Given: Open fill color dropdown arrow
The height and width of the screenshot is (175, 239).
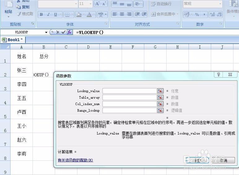Looking at the screenshot, I should [84, 15].
